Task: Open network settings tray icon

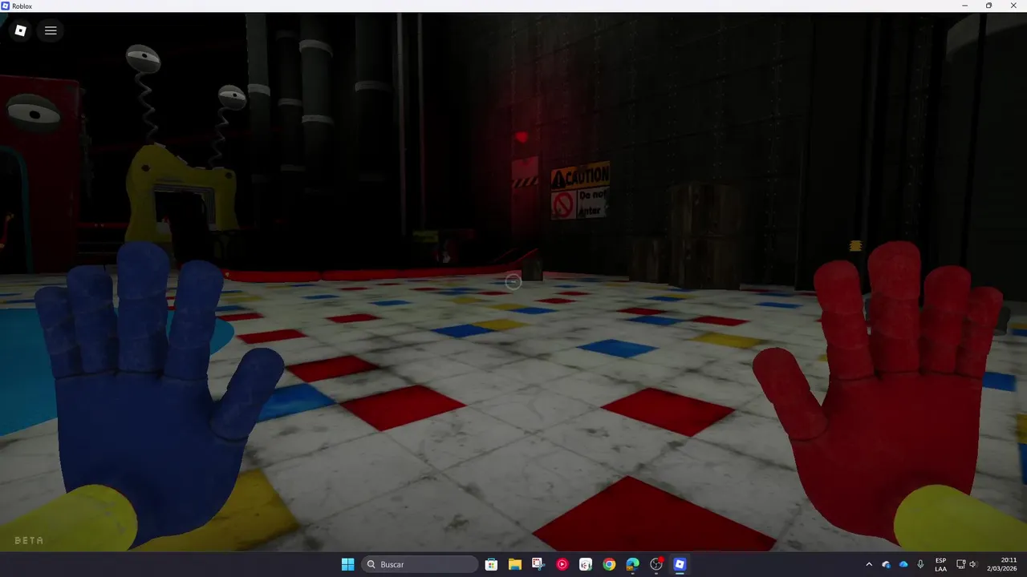Action: [961, 564]
